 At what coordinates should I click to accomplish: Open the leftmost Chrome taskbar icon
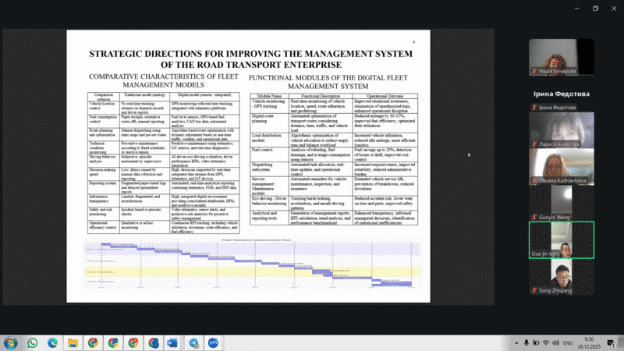pyautogui.click(x=93, y=342)
